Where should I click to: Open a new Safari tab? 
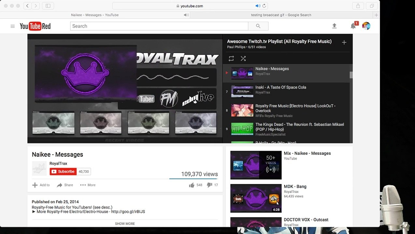(376, 15)
